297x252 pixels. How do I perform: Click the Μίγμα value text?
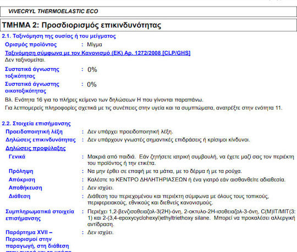click(x=95, y=44)
